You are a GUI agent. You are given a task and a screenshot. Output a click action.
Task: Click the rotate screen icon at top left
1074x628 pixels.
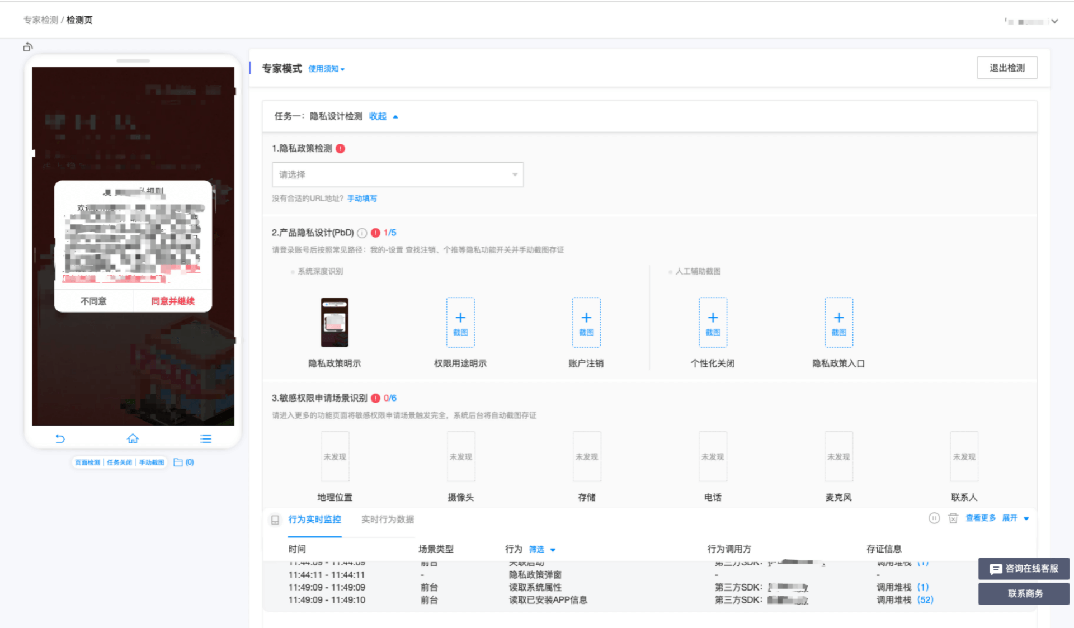point(27,46)
